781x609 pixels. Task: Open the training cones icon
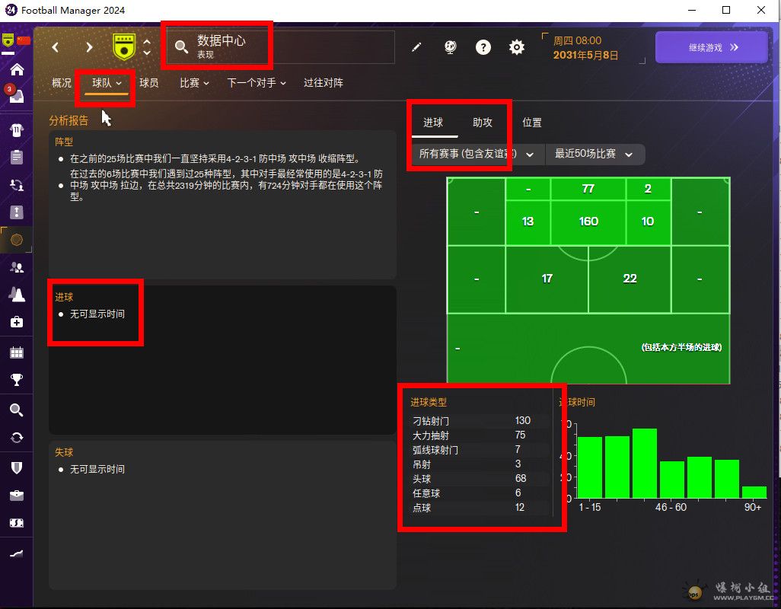click(17, 295)
